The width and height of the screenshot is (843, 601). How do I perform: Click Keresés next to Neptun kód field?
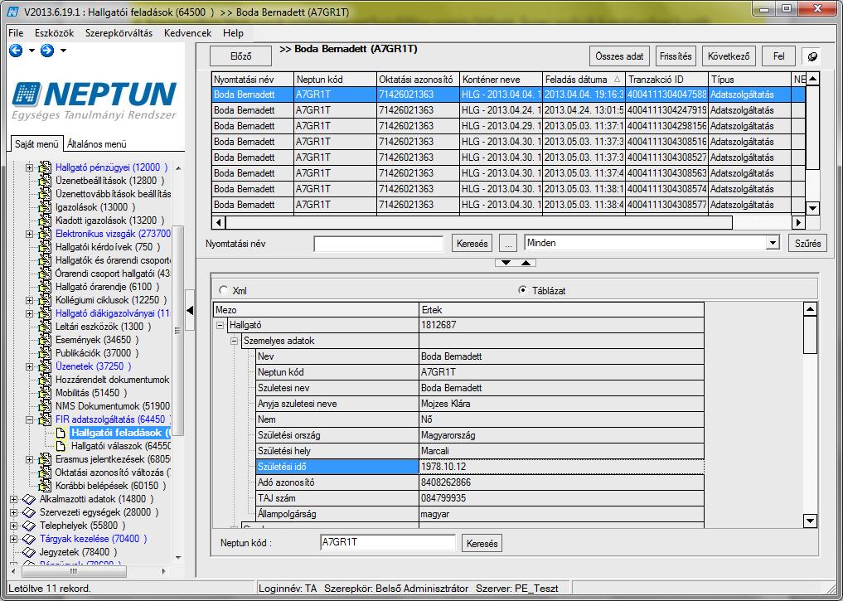(x=482, y=544)
